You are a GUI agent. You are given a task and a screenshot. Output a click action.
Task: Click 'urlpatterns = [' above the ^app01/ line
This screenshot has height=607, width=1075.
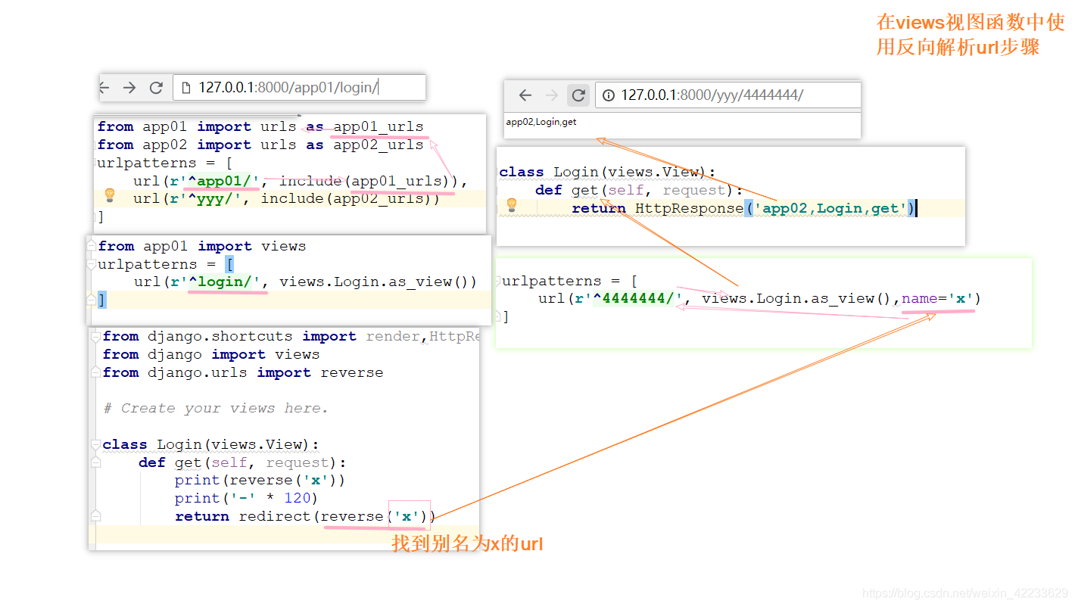(165, 163)
